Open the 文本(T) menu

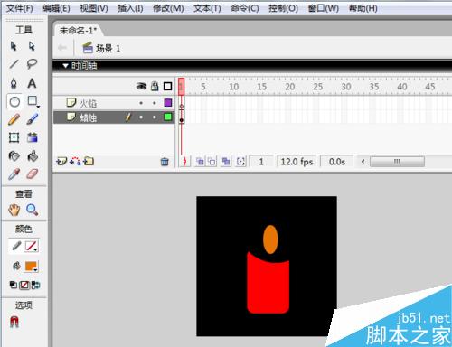207,8
